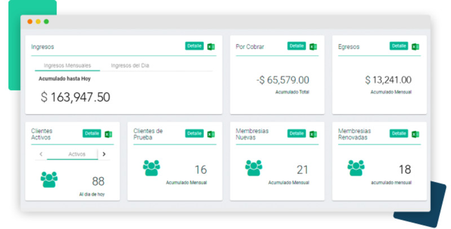This screenshot has height=229, width=451.
Task: Go to previous tab with left chevron
Action: pyautogui.click(x=41, y=154)
